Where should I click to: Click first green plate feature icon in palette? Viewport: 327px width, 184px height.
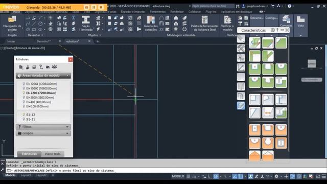(254, 43)
